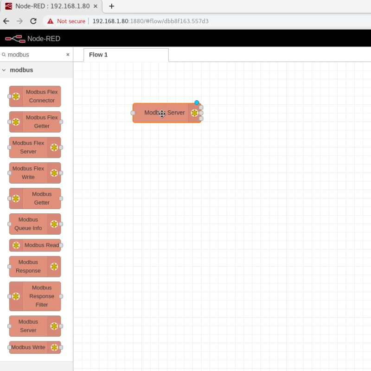Image resolution: width=371 pixels, height=371 pixels.
Task: Click the Modbus Getter palette node
Action: point(35,198)
